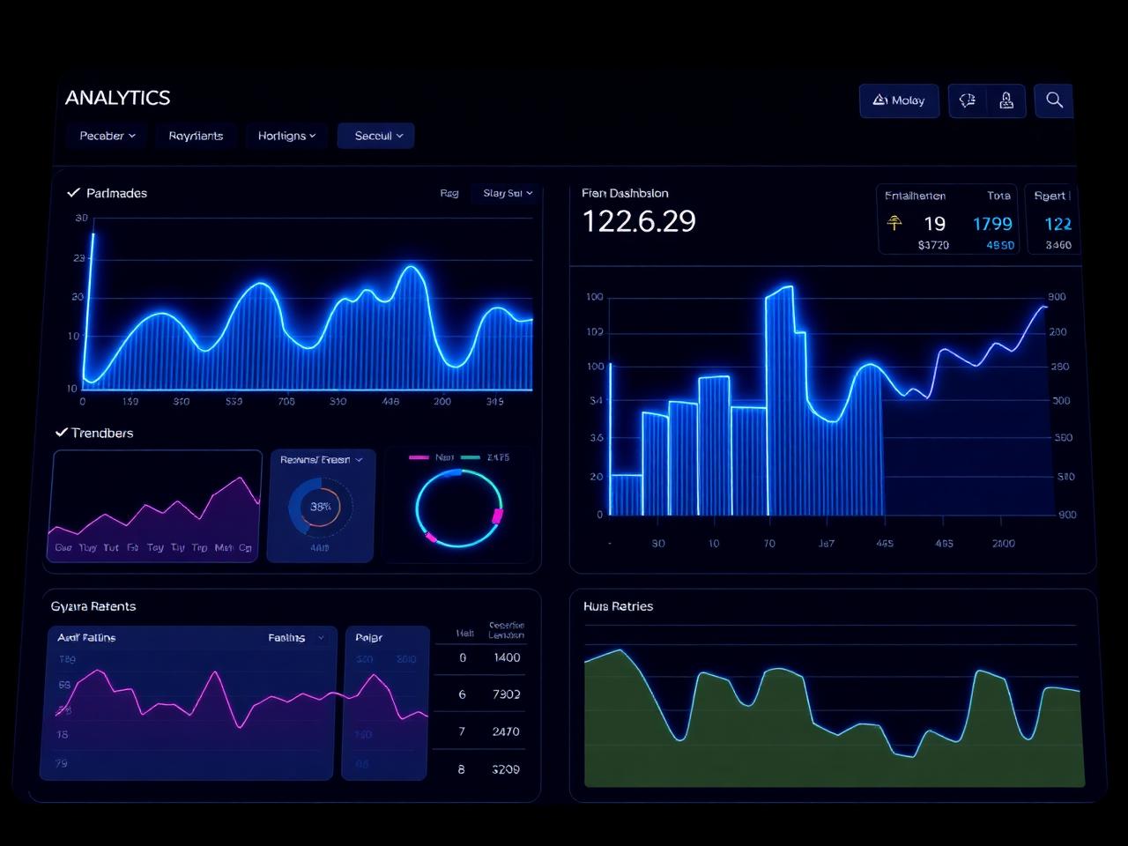Click the Polar panel header
1128x846 pixels.
tap(368, 637)
